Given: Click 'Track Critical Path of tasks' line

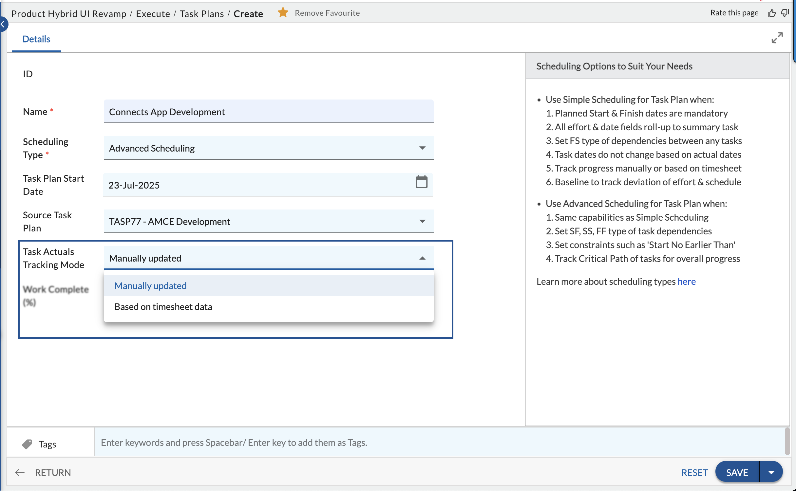Looking at the screenshot, I should pos(643,258).
